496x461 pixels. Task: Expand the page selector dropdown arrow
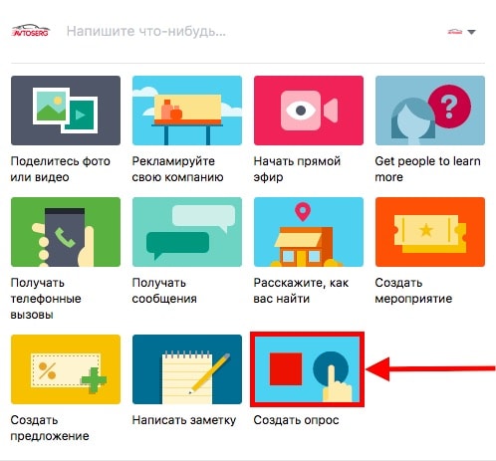[471, 32]
